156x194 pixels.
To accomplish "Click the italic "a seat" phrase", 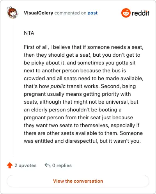I will [83, 55].
